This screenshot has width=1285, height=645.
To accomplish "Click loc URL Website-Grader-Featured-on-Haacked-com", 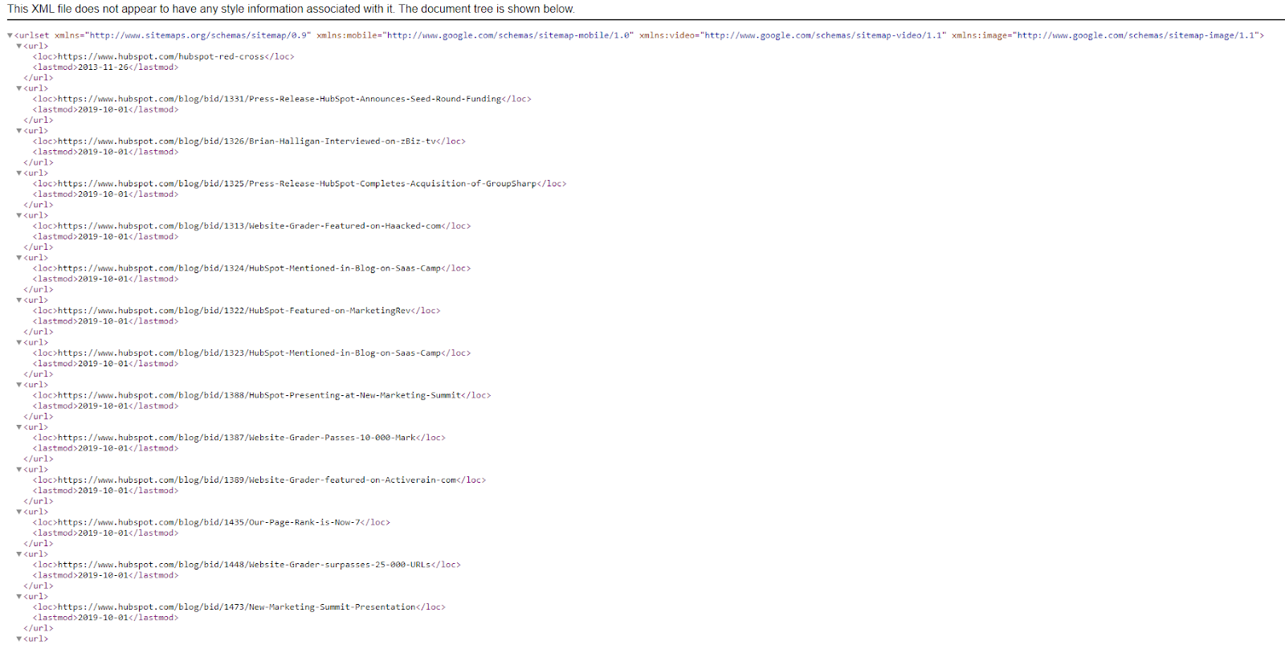I will coord(250,226).
